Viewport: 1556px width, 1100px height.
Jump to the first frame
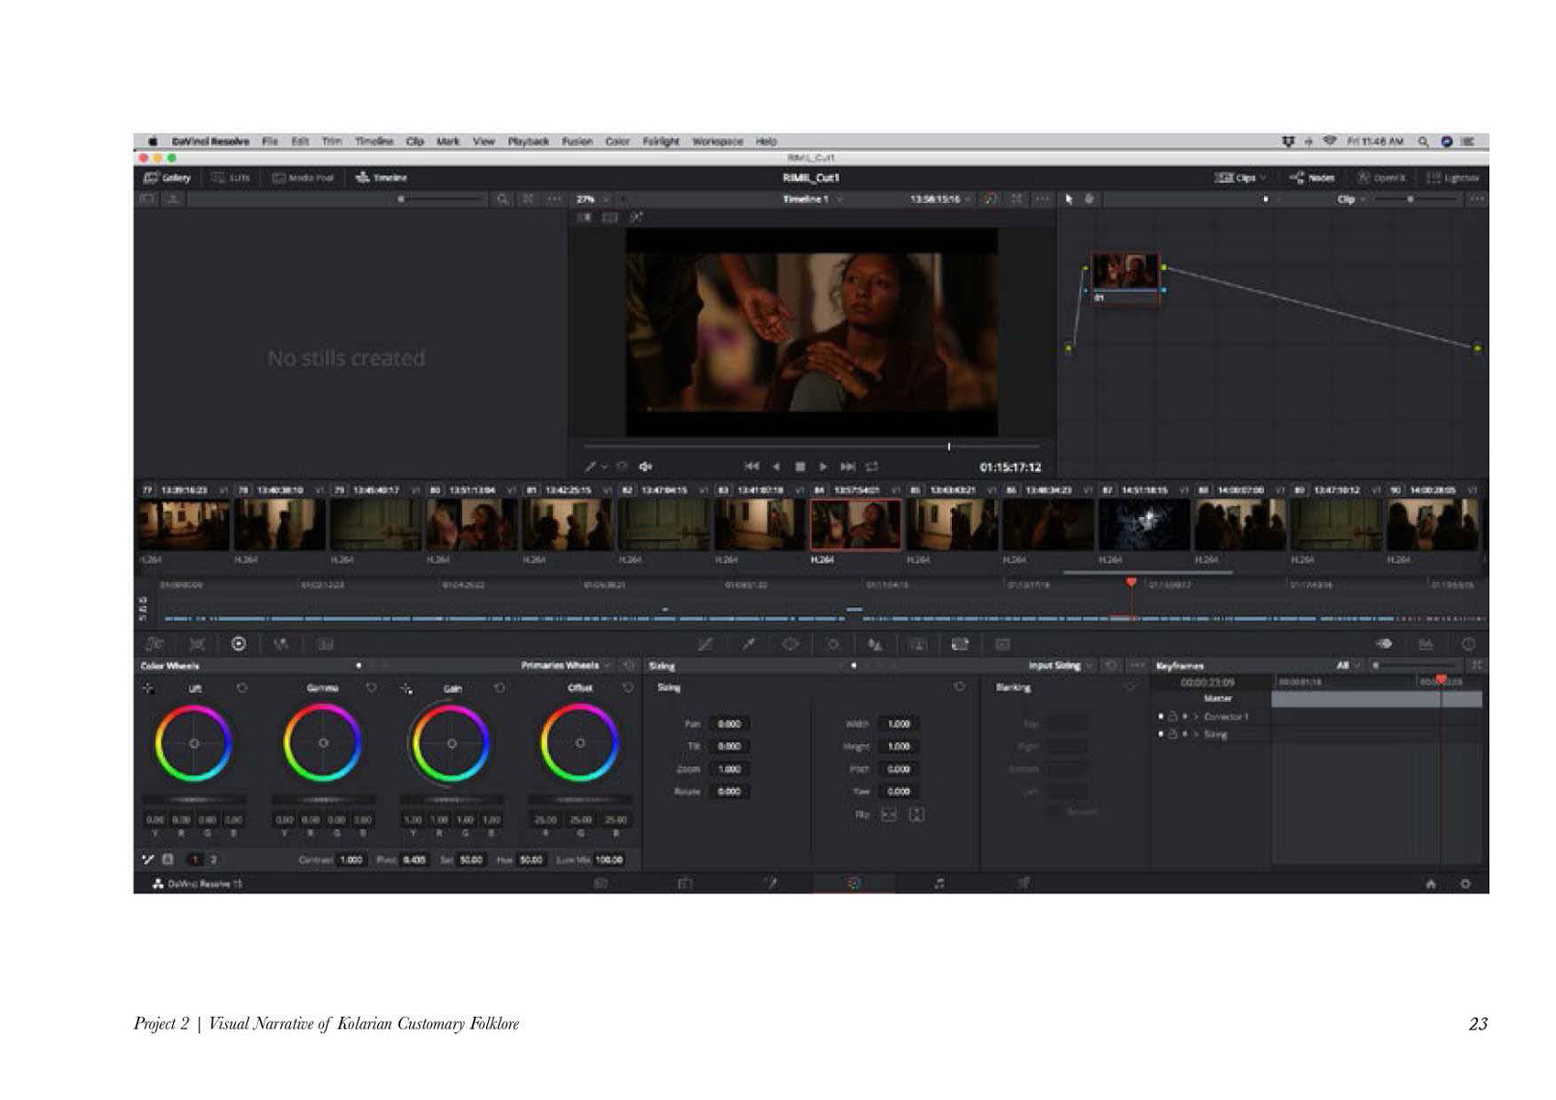tap(751, 467)
